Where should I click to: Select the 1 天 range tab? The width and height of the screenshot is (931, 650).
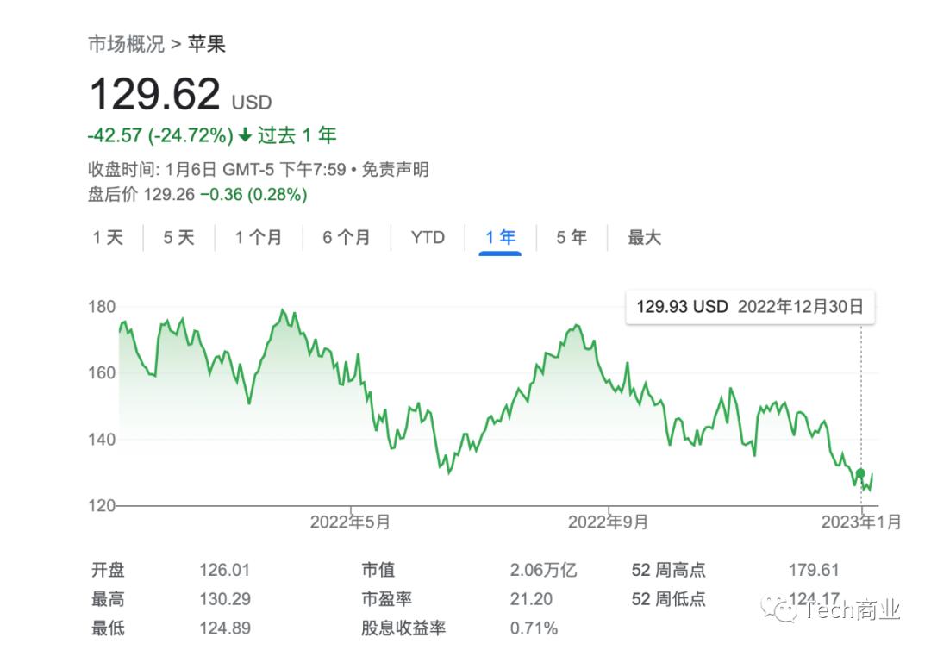(x=108, y=237)
